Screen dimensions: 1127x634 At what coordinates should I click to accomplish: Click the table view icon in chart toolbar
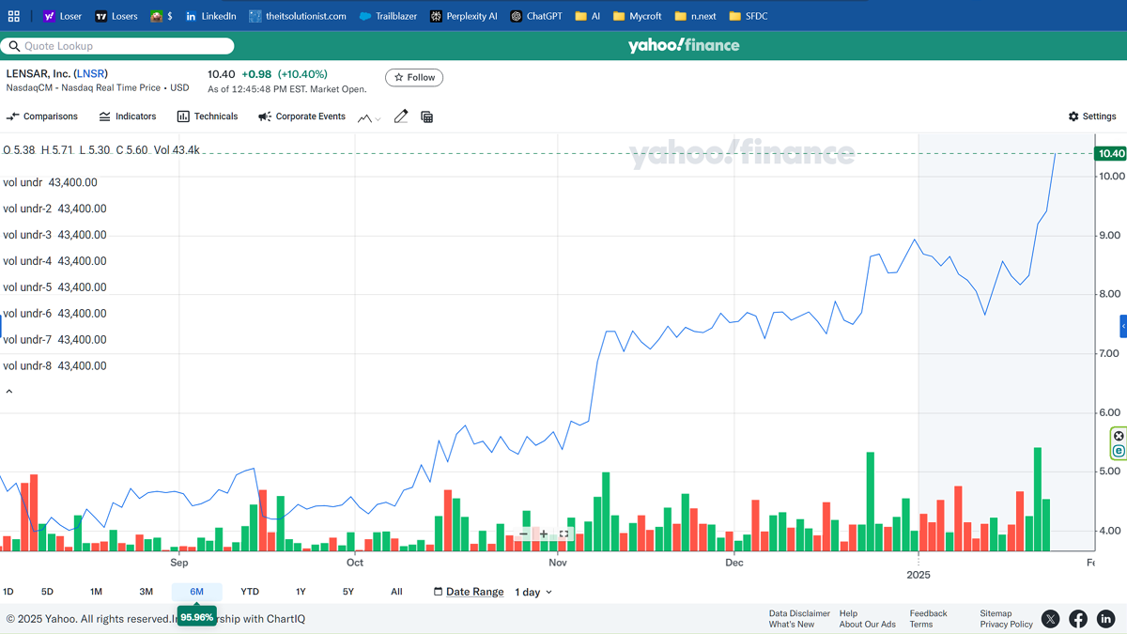click(426, 116)
